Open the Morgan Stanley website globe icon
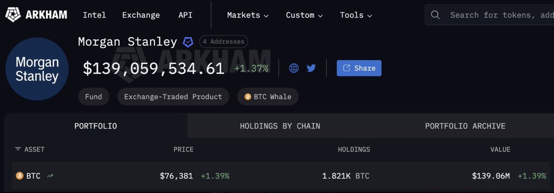This screenshot has width=554, height=193. [x=294, y=68]
